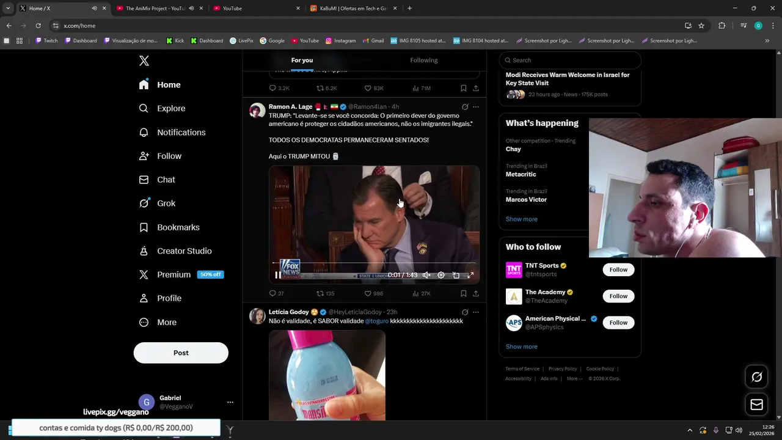782x440 pixels.
Task: Like Ramon A. Lage's post
Action: coord(373,293)
